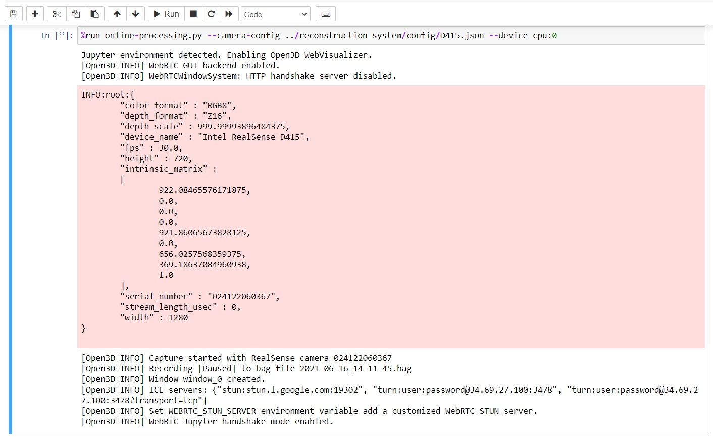
Task: Paste cells below
Action: click(x=94, y=14)
